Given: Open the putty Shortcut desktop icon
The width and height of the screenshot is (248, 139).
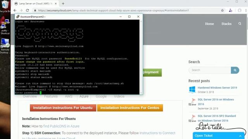Looking at the screenshot, I should pos(5,27).
